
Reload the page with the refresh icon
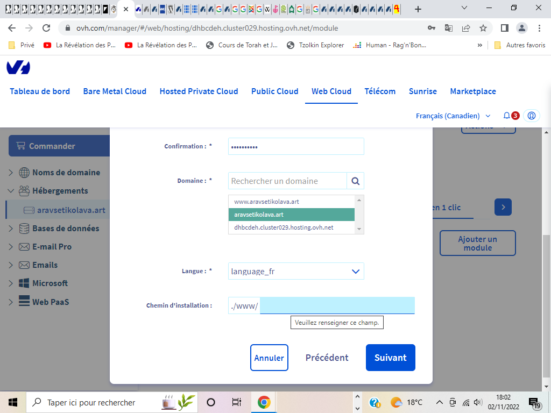pos(47,28)
